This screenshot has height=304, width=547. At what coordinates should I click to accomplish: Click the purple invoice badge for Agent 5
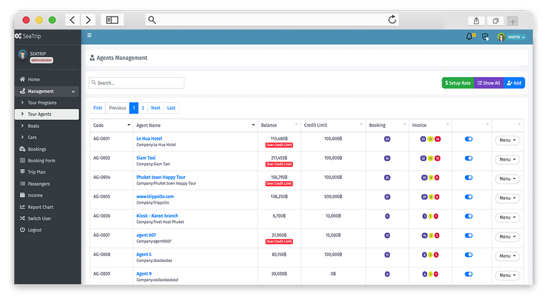click(x=424, y=255)
